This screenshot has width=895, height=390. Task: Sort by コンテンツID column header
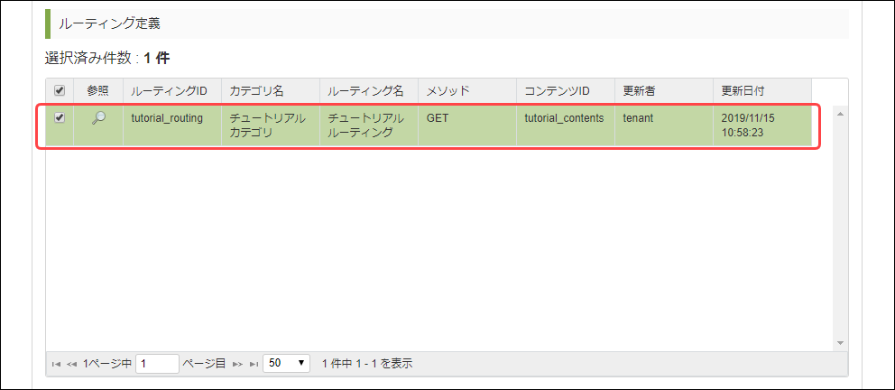(566, 90)
